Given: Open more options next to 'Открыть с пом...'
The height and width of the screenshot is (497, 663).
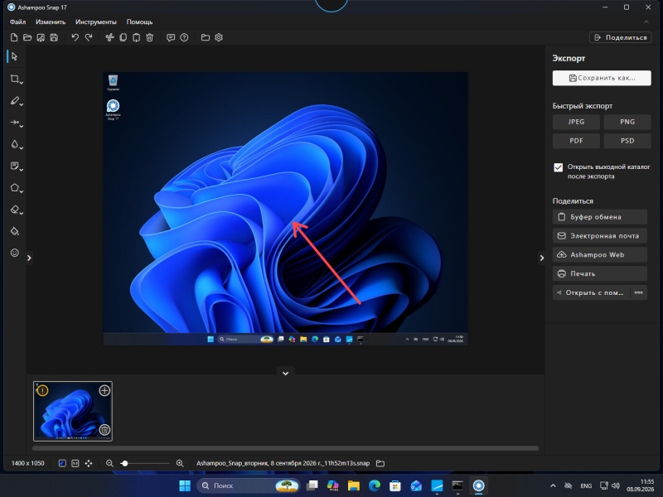Looking at the screenshot, I should [x=638, y=292].
